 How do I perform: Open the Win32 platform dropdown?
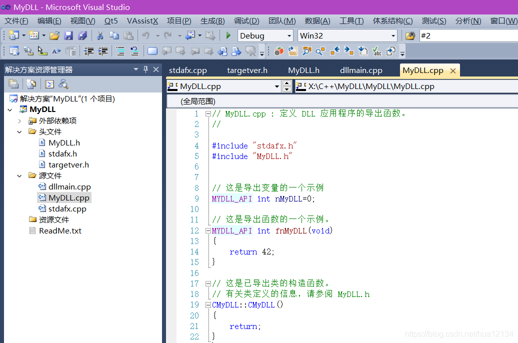[x=393, y=35]
